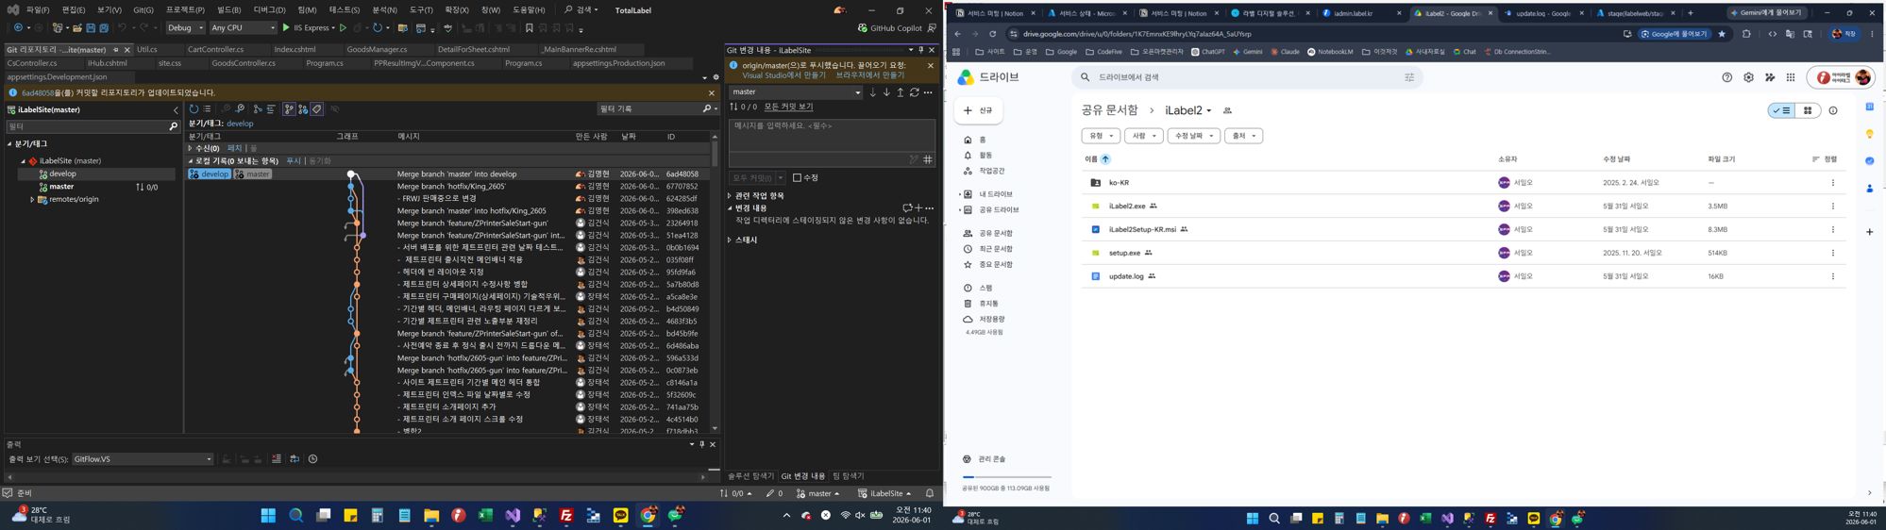
Task: Open Visual Studio from the left taskbar
Action: pyautogui.click(x=513, y=516)
